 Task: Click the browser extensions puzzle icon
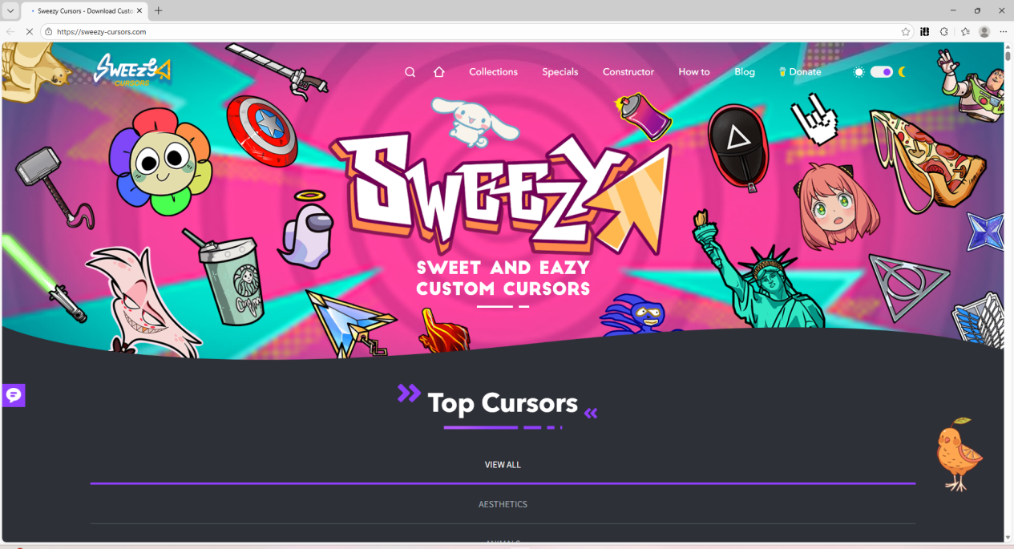[944, 32]
